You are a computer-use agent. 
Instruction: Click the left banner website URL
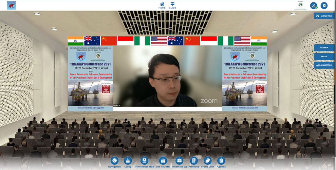pos(91,108)
